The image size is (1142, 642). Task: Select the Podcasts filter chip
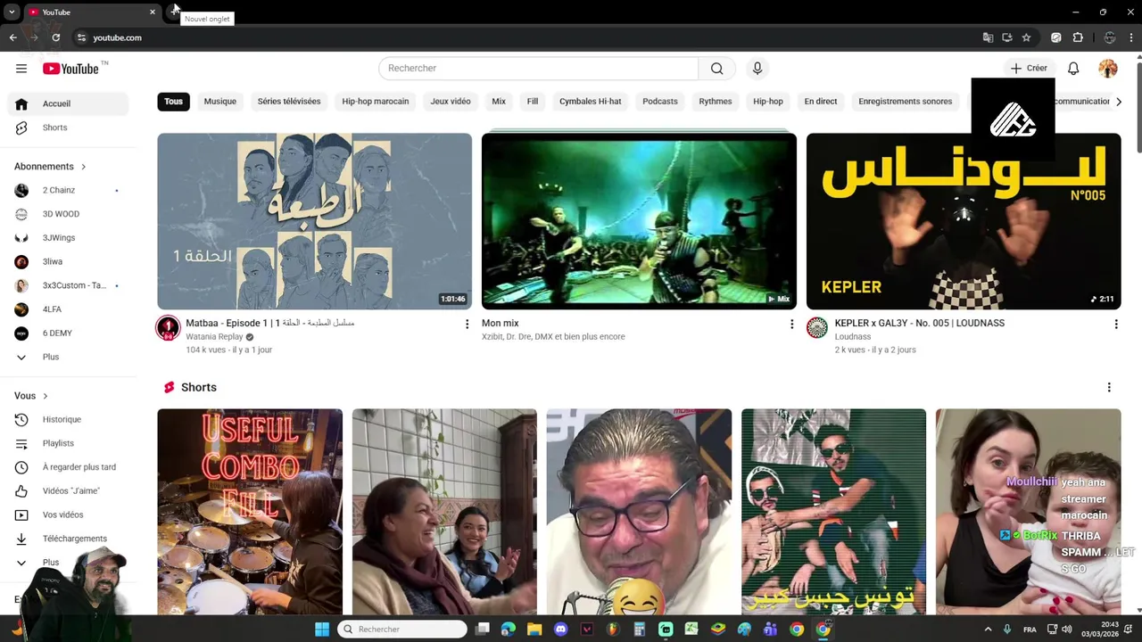(x=660, y=102)
